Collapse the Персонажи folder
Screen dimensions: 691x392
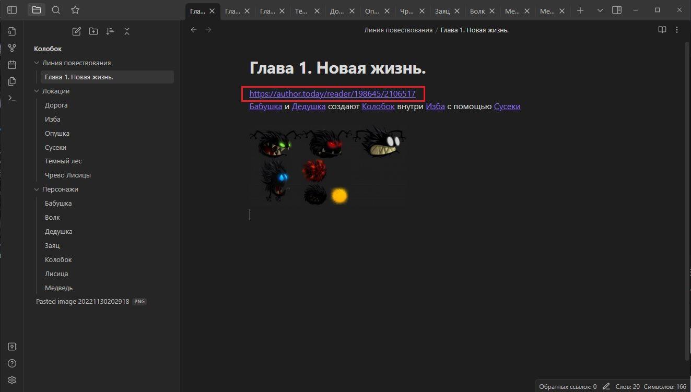37,189
